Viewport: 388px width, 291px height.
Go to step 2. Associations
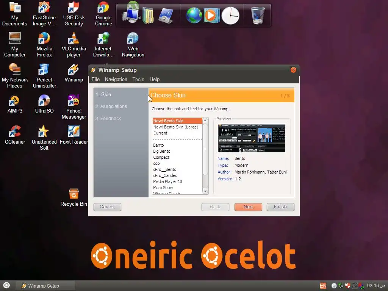coord(111,106)
